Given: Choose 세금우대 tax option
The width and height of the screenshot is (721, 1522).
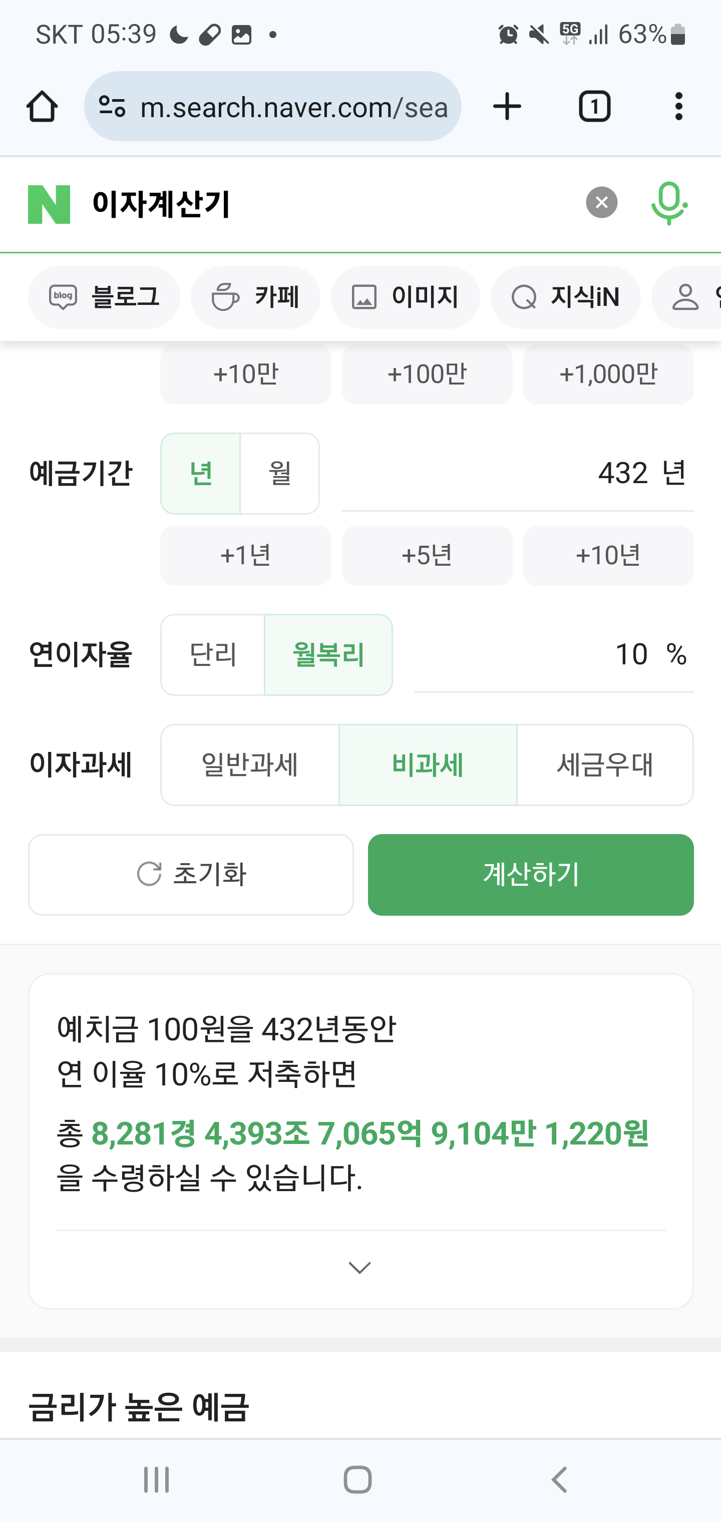Looking at the screenshot, I should point(604,765).
